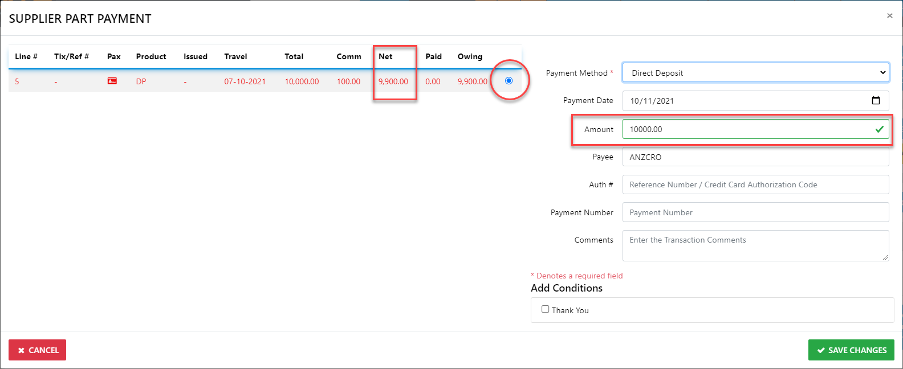The height and width of the screenshot is (369, 903).
Task: Click the Product column header
Action: [151, 56]
